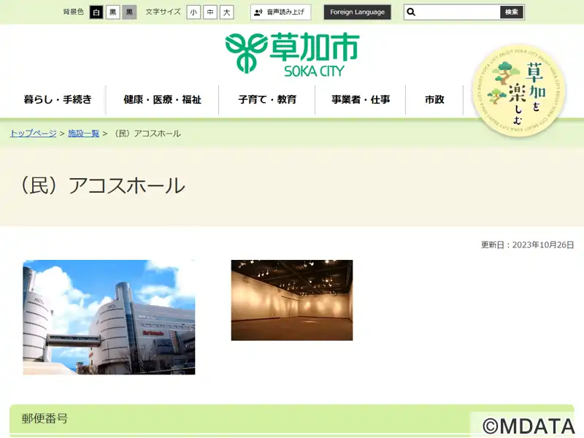This screenshot has height=438, width=584.
Task: Click the 音声読み上げ read-aloud button
Action: (281, 12)
